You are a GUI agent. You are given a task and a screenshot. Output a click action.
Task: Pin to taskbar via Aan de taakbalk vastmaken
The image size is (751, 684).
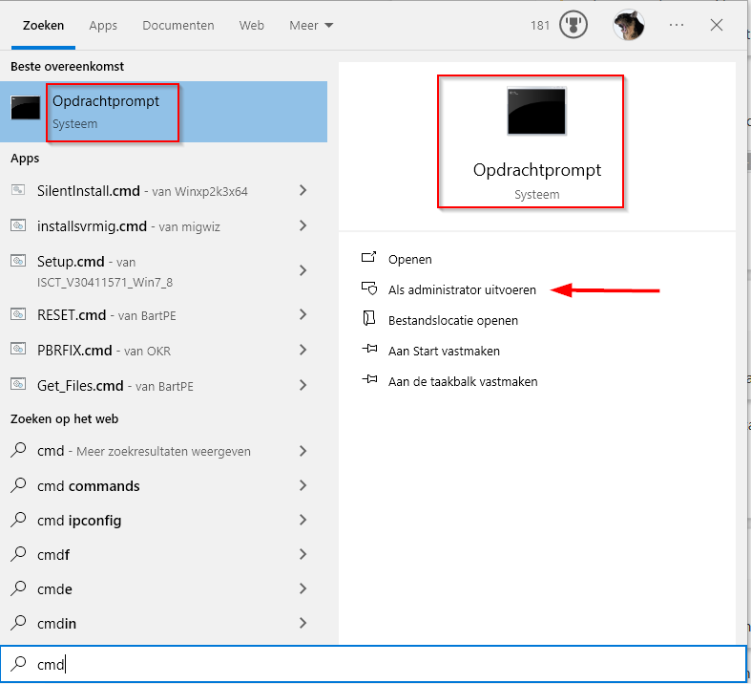pos(463,381)
